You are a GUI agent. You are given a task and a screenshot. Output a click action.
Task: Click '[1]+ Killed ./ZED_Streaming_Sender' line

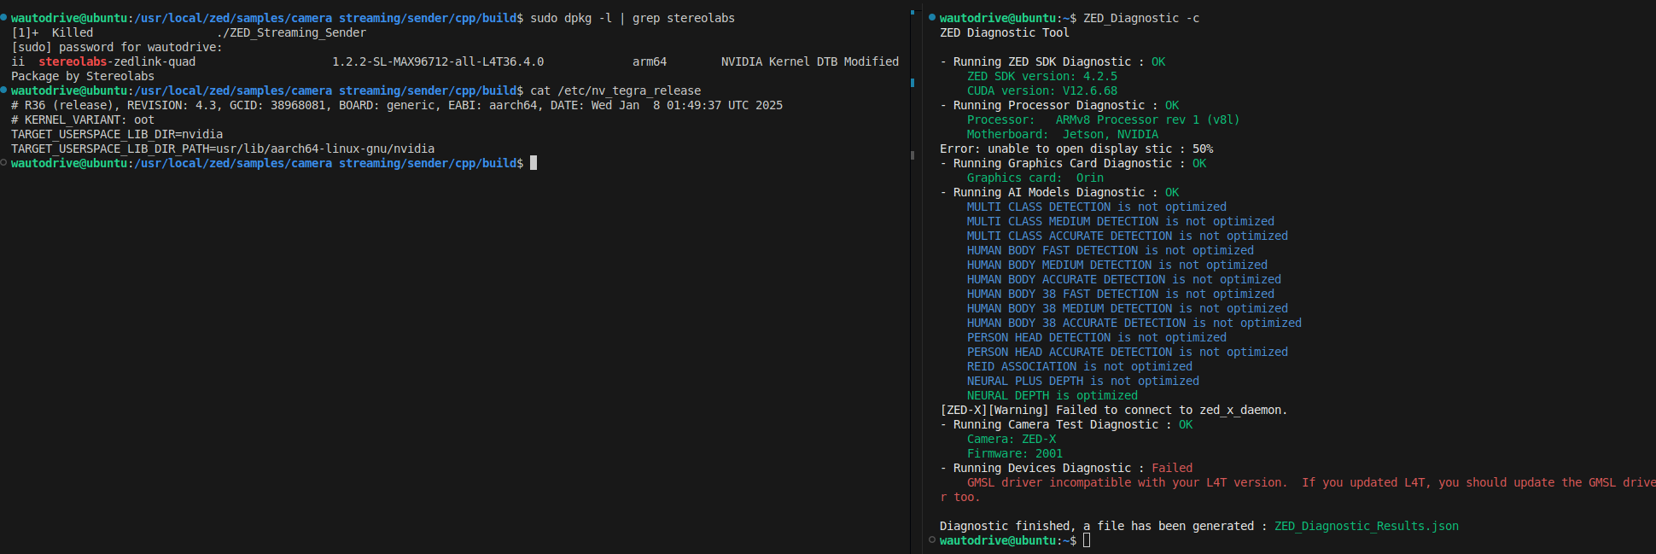[x=189, y=32]
